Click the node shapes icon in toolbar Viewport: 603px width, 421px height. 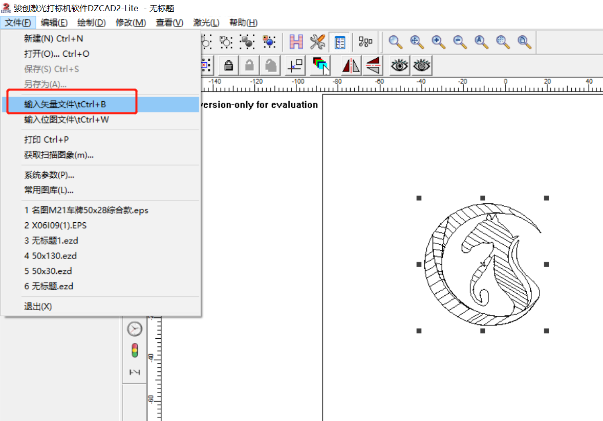click(x=365, y=42)
